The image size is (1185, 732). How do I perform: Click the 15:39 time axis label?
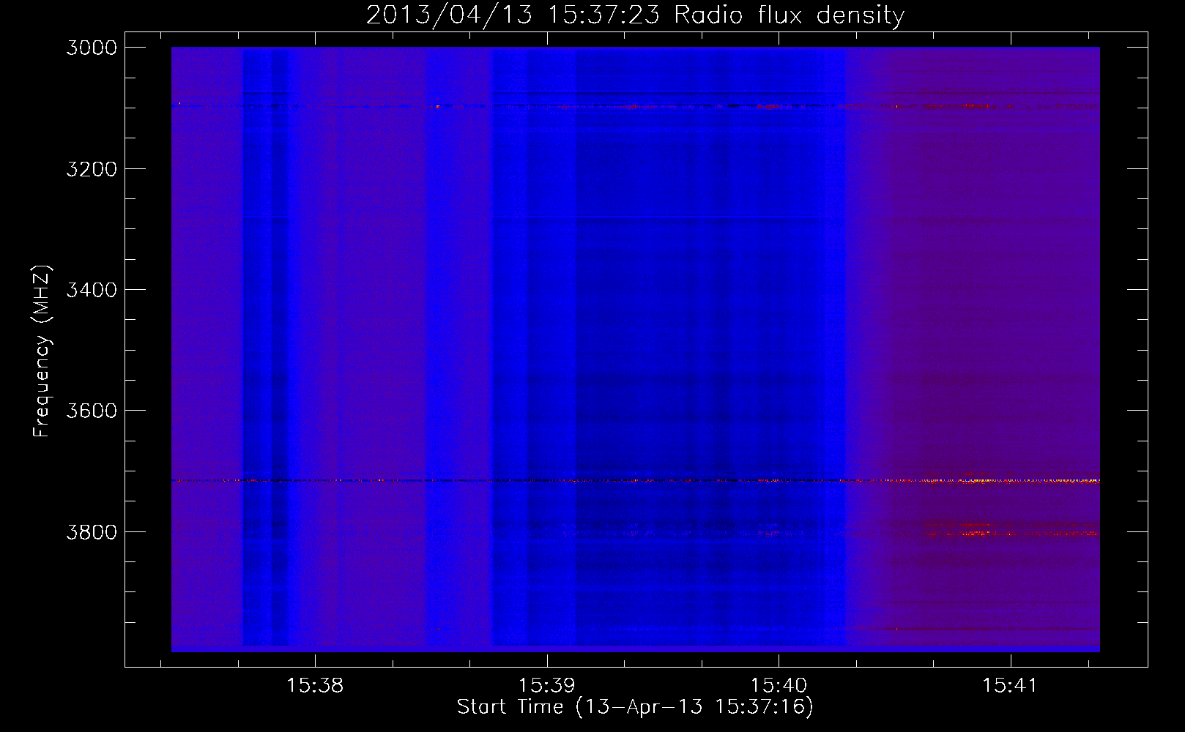tap(546, 685)
